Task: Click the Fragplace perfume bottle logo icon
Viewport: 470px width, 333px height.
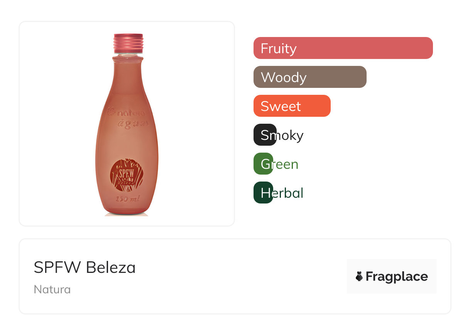Action: tap(359, 276)
